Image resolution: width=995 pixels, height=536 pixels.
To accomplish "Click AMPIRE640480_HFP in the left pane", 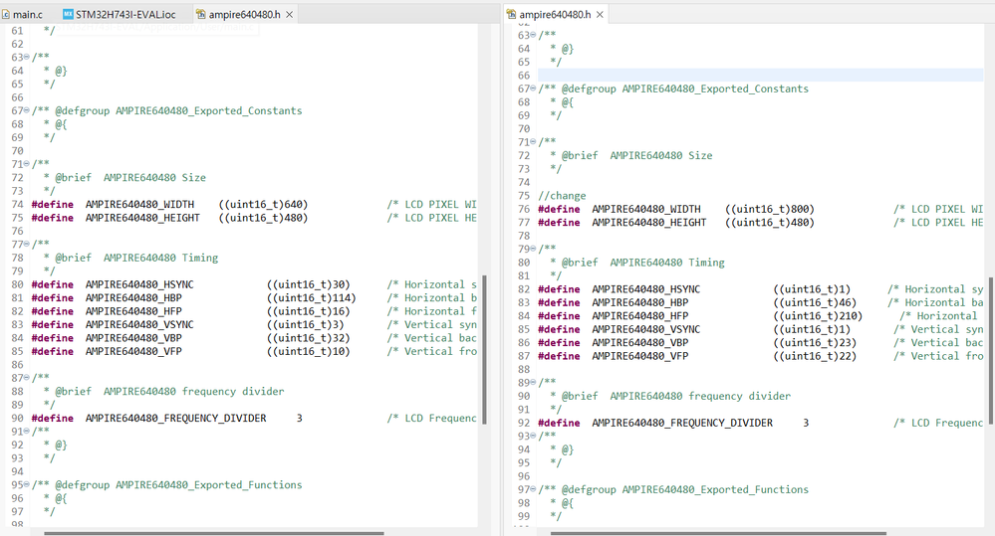I will [133, 311].
